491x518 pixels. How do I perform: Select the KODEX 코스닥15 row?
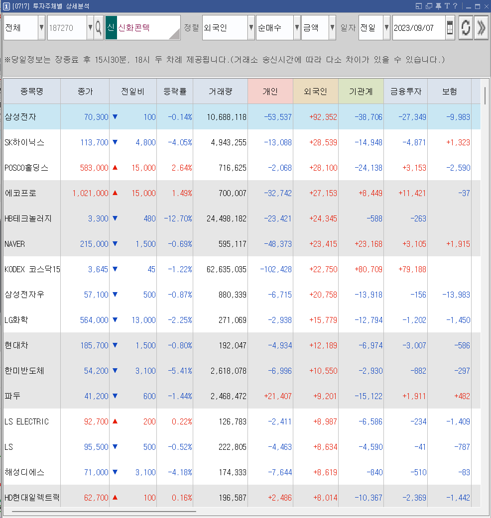[x=242, y=269]
